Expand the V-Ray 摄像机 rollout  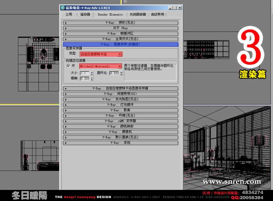(x=121, y=132)
